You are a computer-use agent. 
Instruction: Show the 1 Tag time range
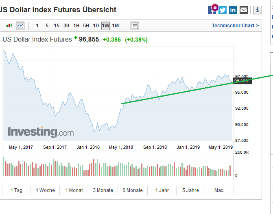17,190
